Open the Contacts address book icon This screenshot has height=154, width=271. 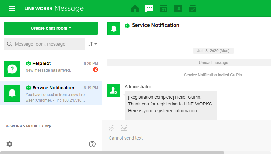(x=178, y=9)
